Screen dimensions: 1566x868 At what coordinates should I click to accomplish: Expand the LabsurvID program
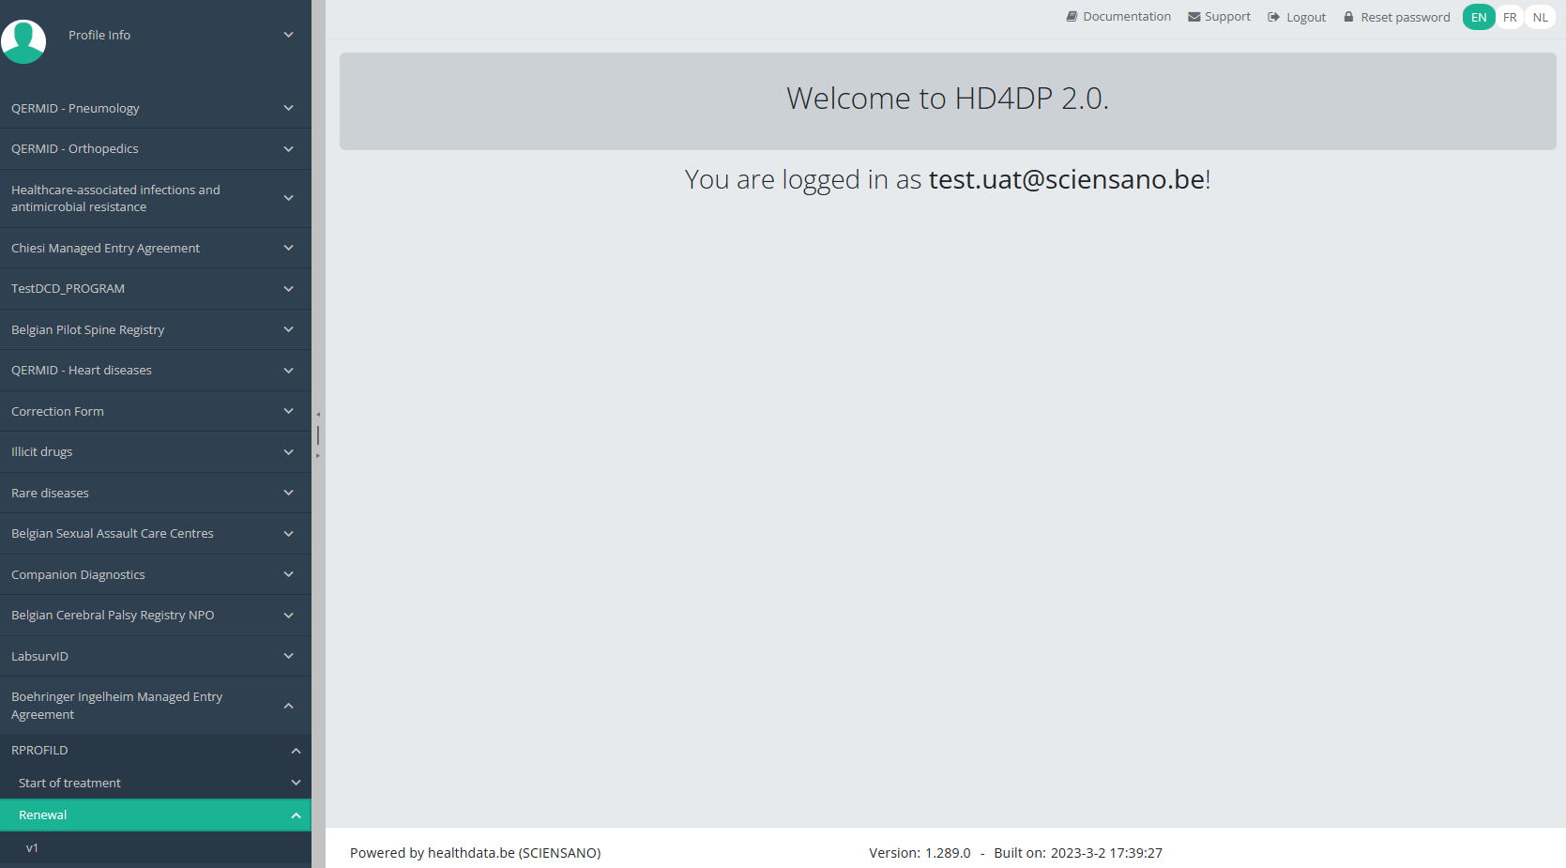[288, 656]
